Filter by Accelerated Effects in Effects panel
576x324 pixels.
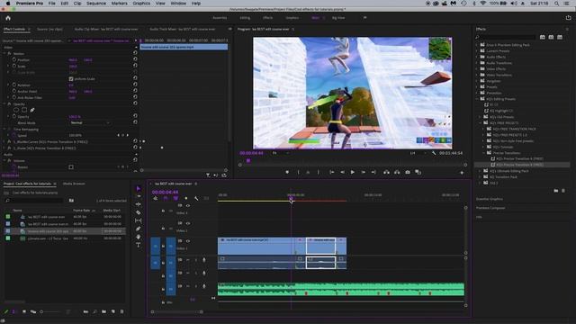(542, 37)
